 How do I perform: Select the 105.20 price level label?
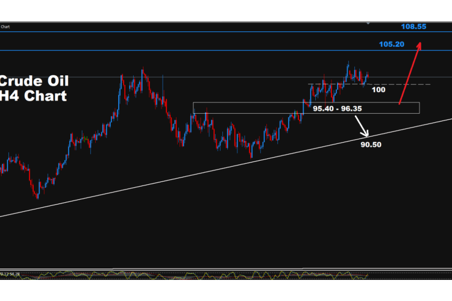click(x=392, y=44)
